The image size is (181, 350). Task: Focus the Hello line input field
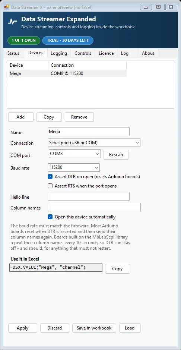click(89, 196)
